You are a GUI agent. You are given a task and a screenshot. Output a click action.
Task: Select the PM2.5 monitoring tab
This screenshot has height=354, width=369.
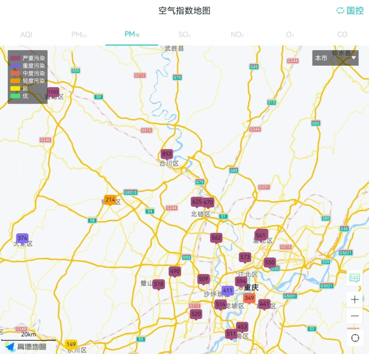coord(79,34)
